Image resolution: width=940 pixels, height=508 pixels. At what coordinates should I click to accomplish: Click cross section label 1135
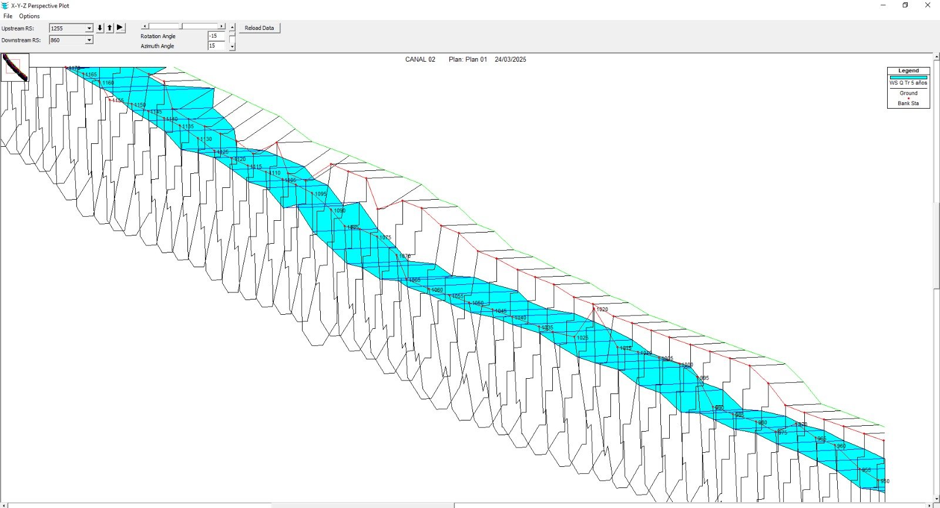[x=187, y=126]
